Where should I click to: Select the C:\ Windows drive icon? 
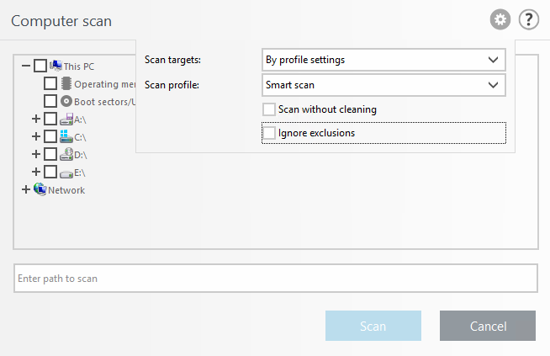66,136
